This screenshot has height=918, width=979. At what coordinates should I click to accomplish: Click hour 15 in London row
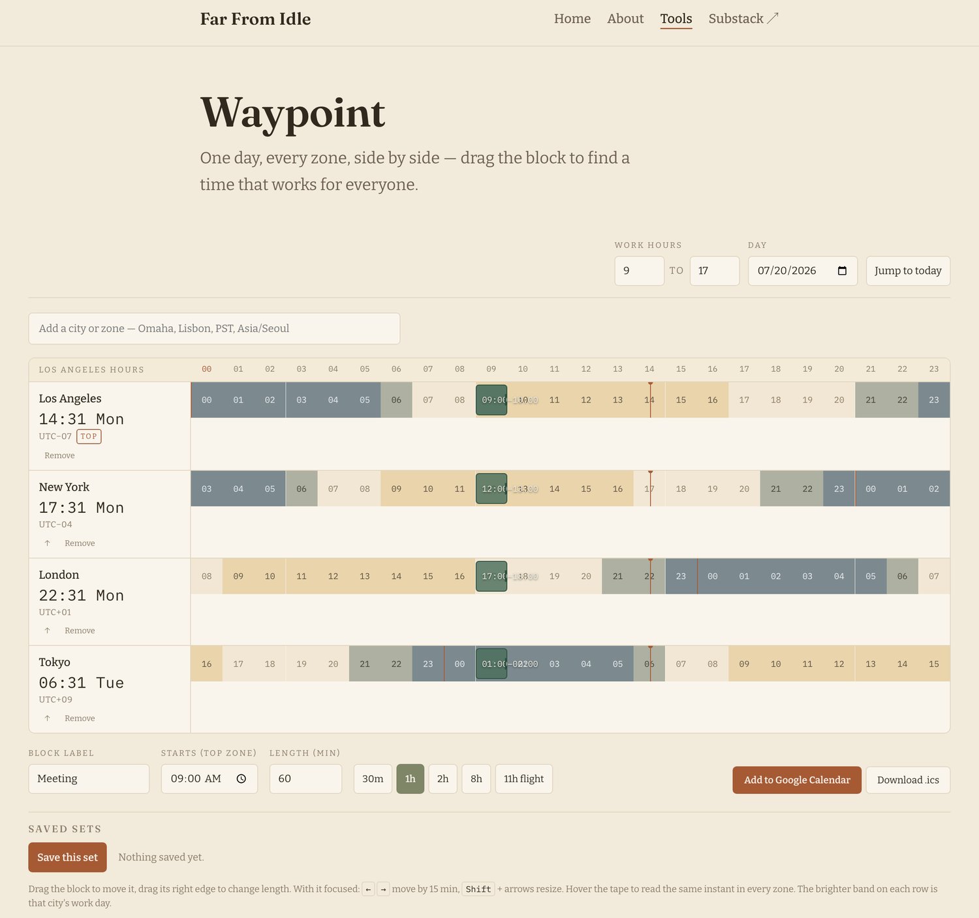428,576
